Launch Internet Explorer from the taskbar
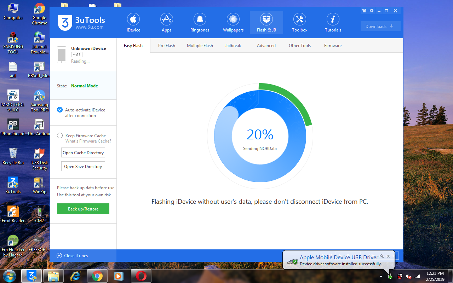The image size is (453, 283). (75, 276)
